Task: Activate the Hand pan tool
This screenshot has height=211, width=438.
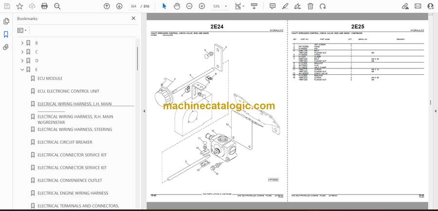Action: pyautogui.click(x=177, y=6)
